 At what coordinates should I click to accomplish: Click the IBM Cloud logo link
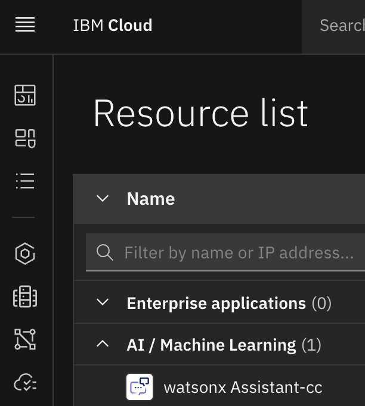(x=113, y=26)
